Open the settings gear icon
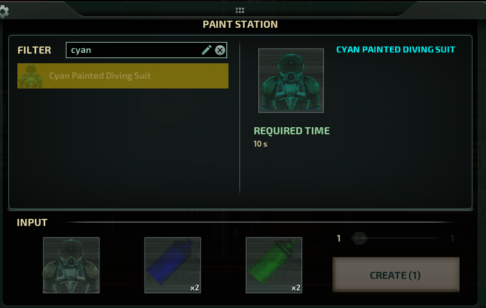The width and height of the screenshot is (486, 308). (x=4, y=12)
